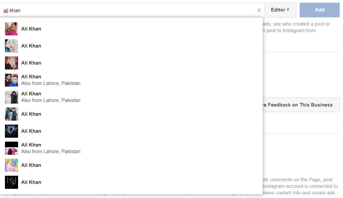Screen dimensions: 343x198
Task: Choose the second Ali Khan profile picture
Action: [x=11, y=46]
